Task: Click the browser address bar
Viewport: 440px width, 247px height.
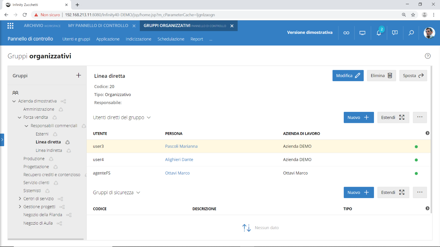Action: tap(179, 14)
